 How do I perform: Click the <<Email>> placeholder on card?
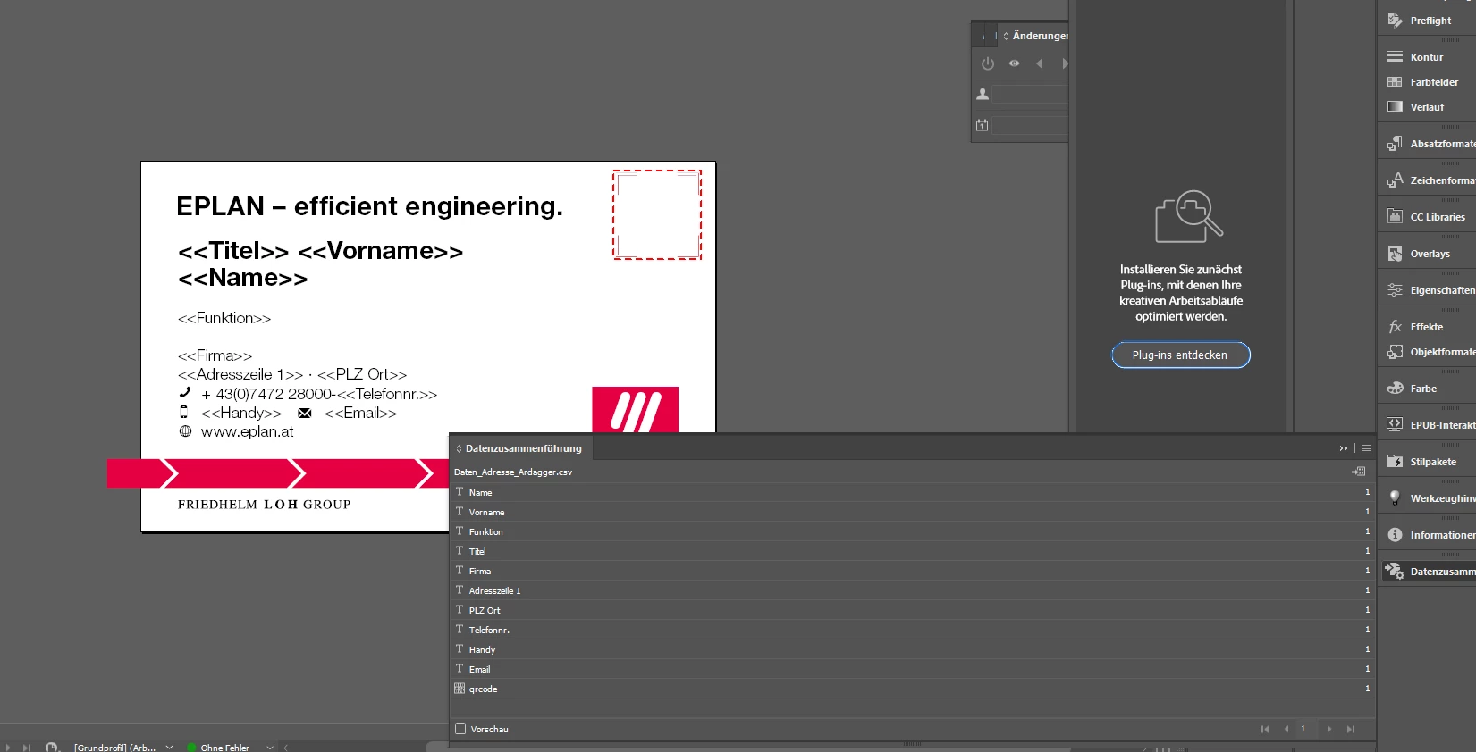point(360,413)
